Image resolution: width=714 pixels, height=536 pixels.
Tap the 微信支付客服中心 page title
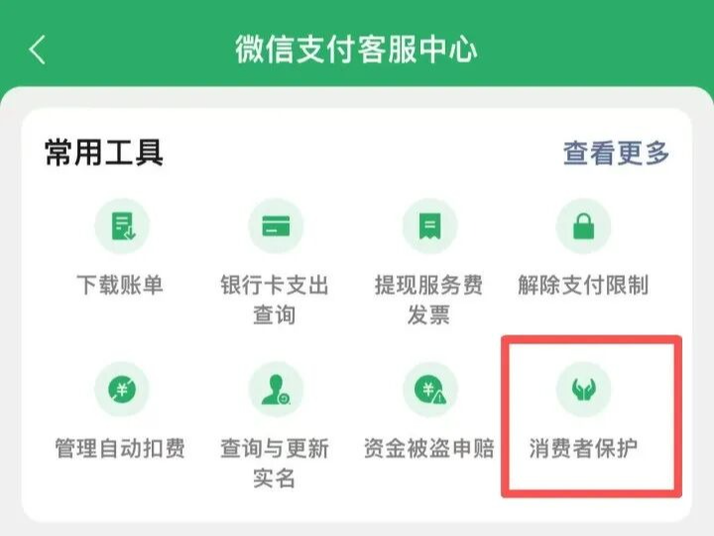point(357,50)
